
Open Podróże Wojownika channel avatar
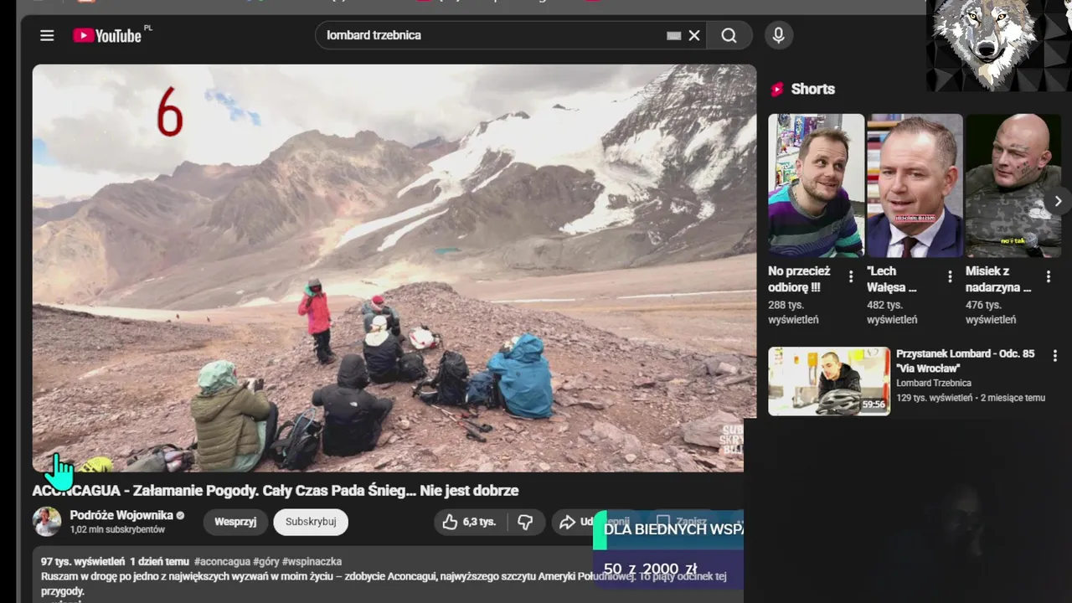point(47,521)
